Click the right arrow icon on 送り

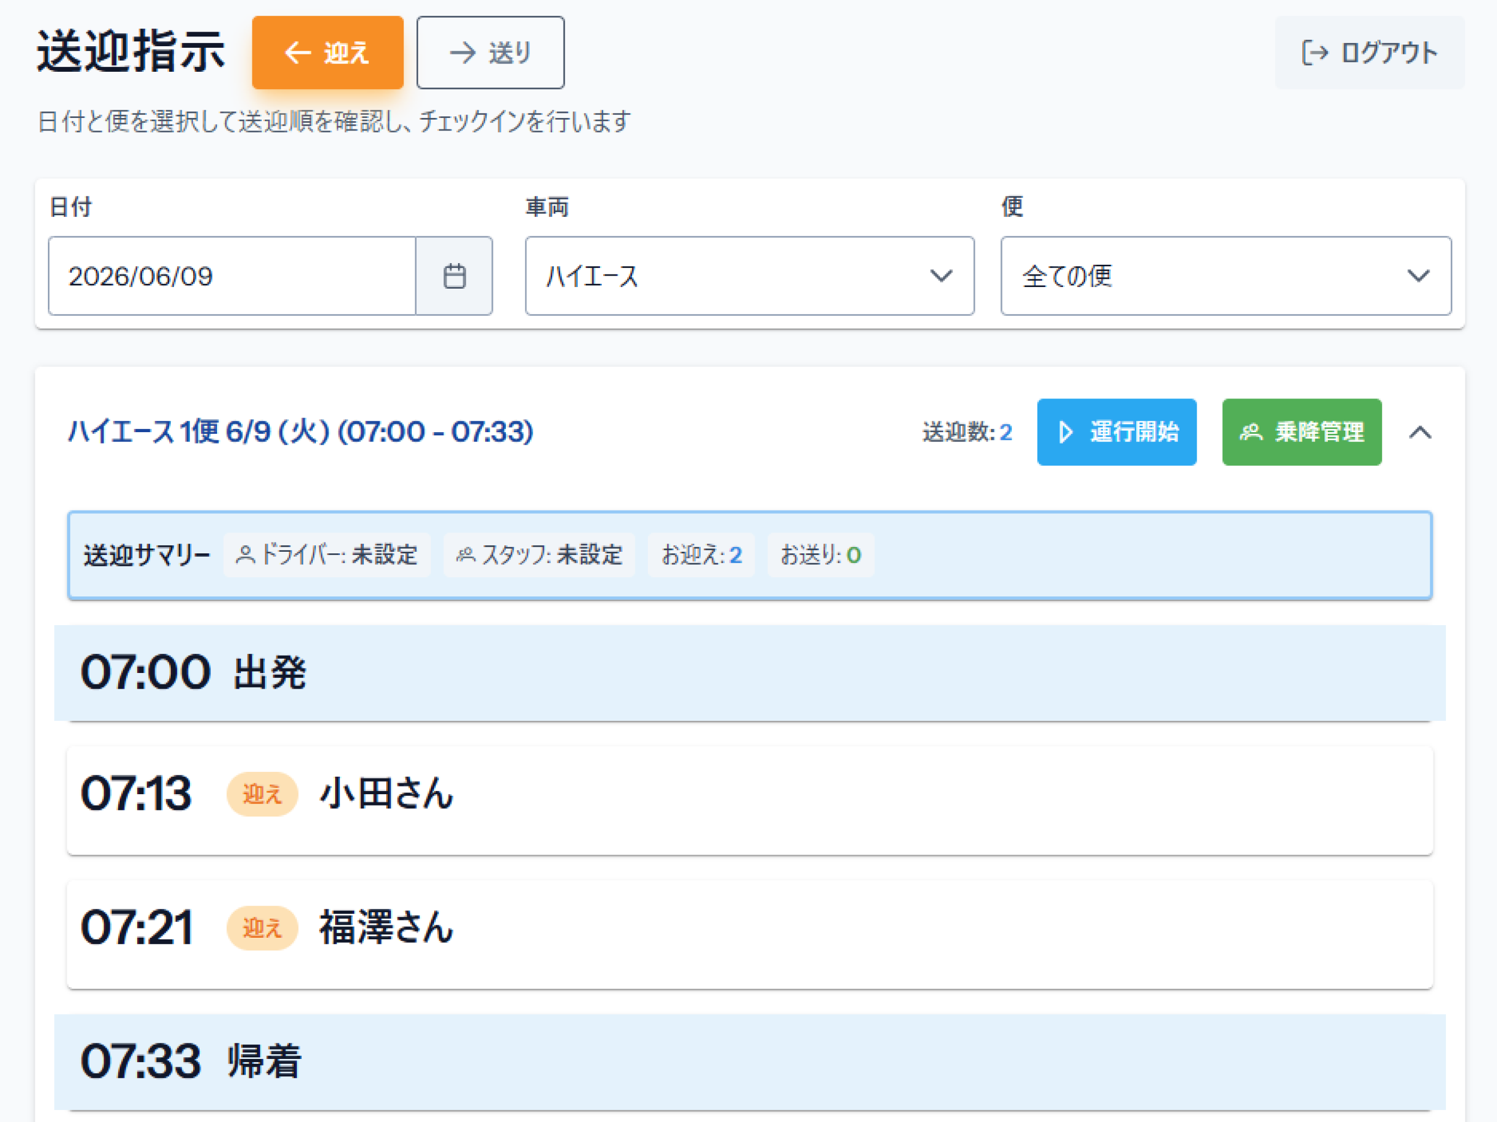click(x=463, y=53)
